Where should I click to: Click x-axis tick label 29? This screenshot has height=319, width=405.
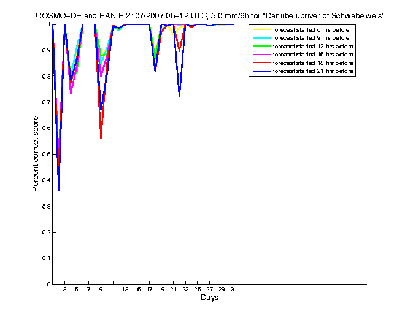pos(222,290)
